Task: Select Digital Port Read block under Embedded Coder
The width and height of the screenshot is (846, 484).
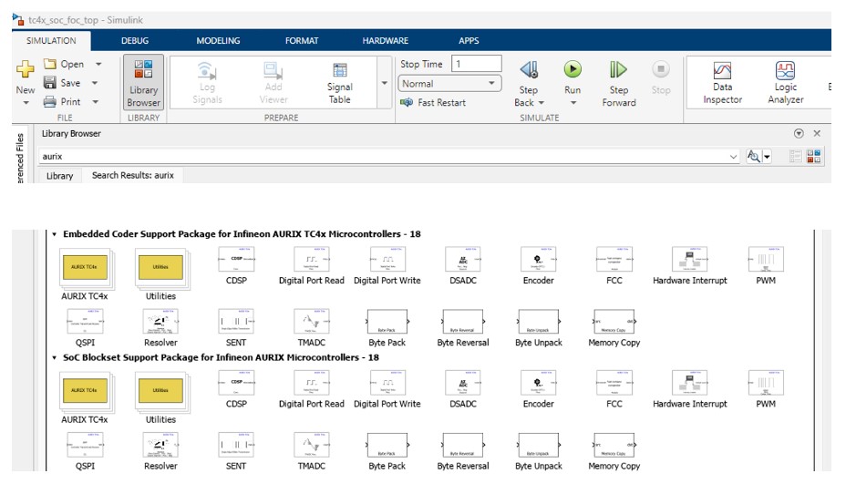Action: coord(311,265)
